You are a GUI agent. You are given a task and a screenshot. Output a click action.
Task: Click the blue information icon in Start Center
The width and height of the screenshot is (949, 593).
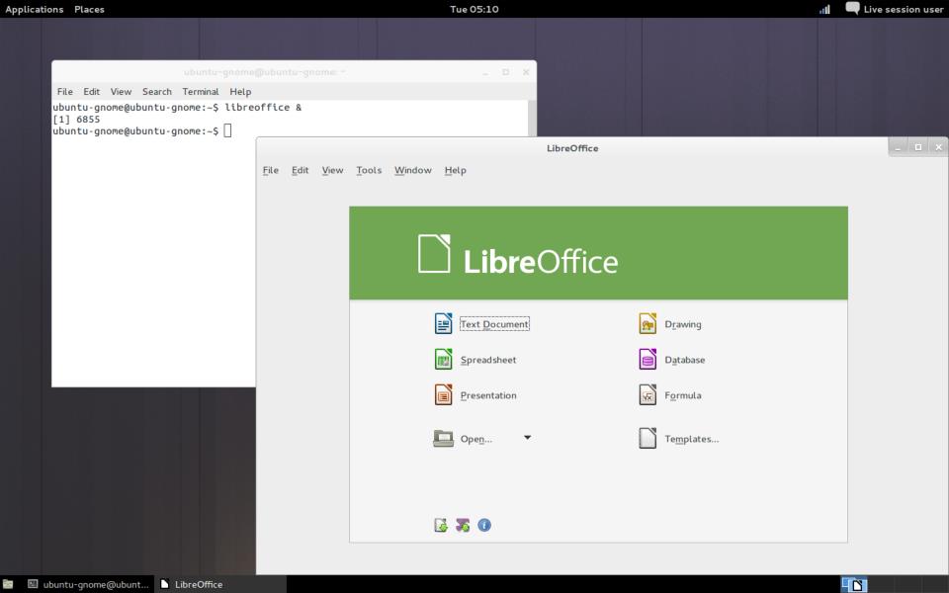[484, 525]
